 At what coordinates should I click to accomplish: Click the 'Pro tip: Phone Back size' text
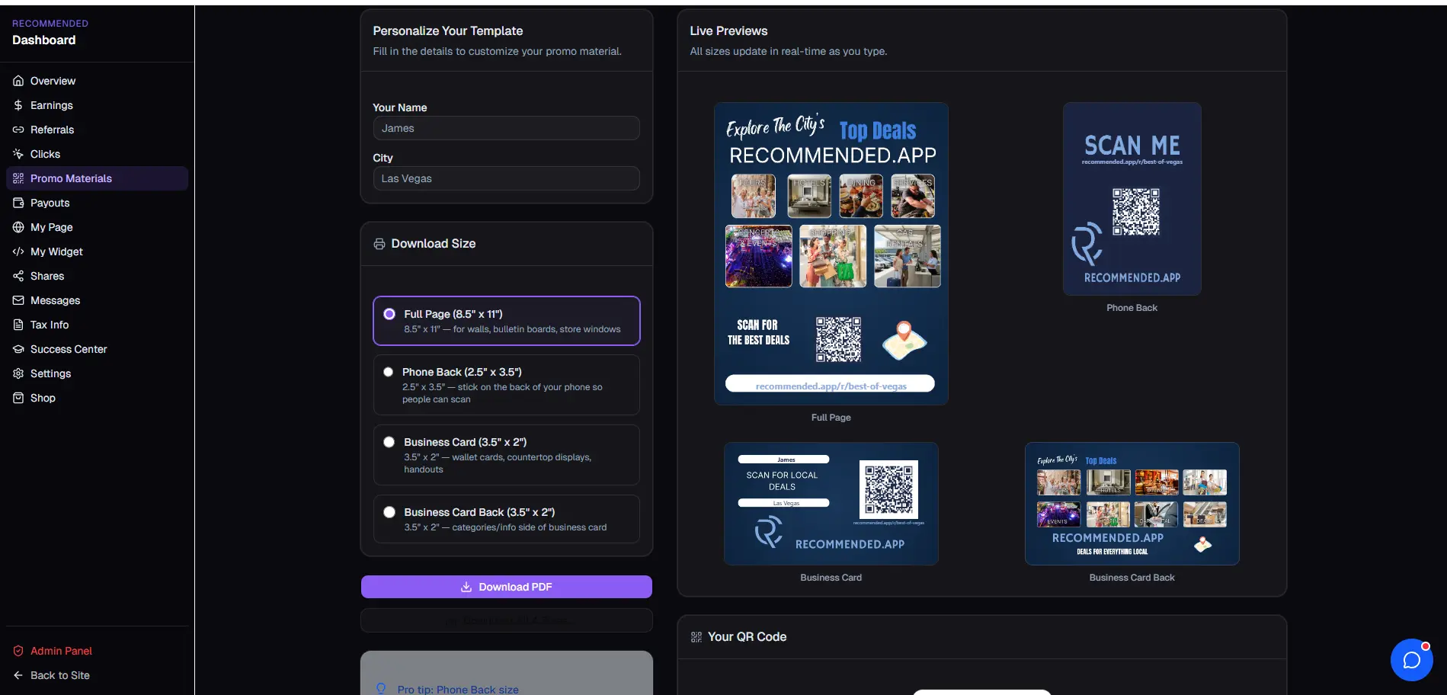point(458,689)
